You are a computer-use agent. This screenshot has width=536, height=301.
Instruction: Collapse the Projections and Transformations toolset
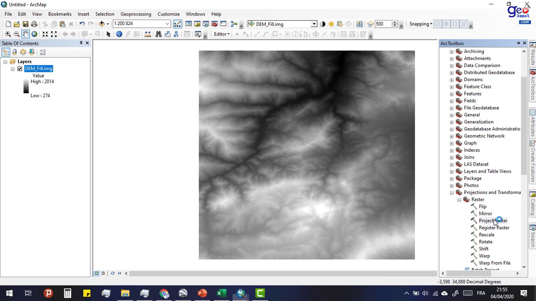[451, 193]
